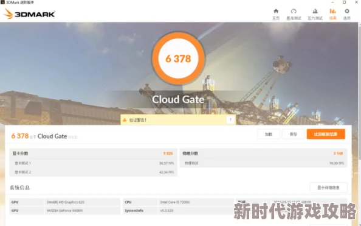Minimize the 3DMark window
361x226 pixels.
coord(332,2)
